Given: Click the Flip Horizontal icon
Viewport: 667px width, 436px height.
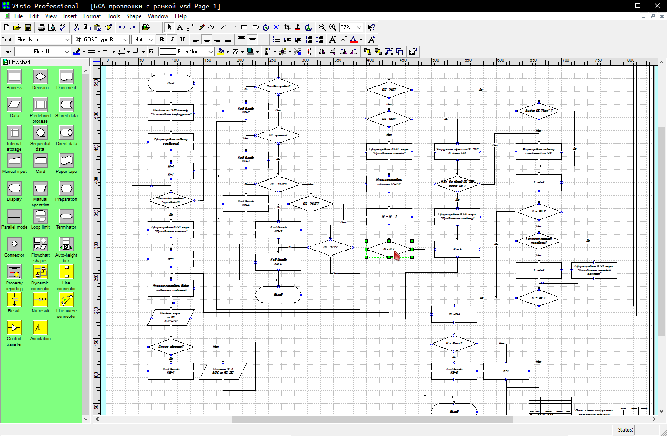Looking at the screenshot, I should [322, 52].
